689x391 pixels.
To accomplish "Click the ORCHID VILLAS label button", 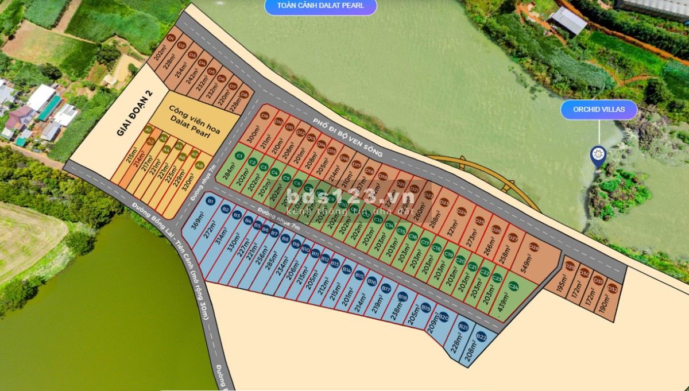I will coord(599,110).
